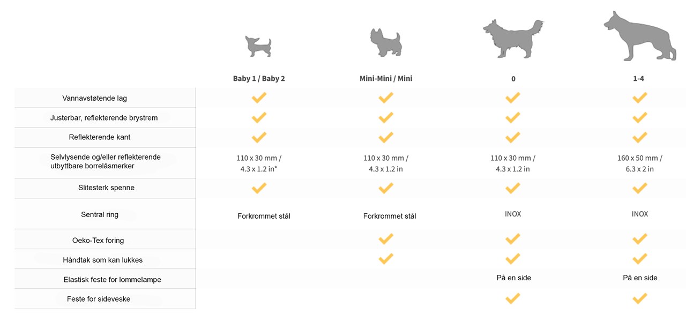Screen dimensions: 686x314
Task: Choose the 1-4 size column header
Action: [x=640, y=78]
